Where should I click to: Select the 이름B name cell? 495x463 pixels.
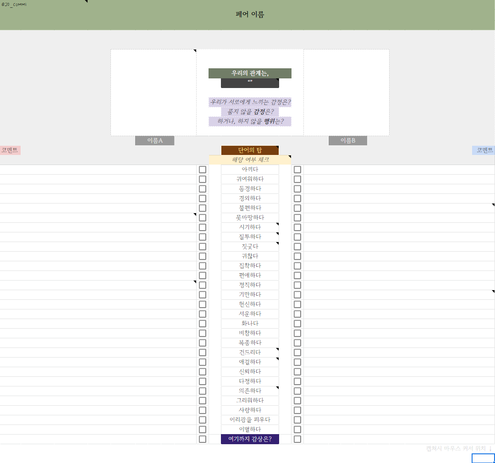click(x=347, y=140)
